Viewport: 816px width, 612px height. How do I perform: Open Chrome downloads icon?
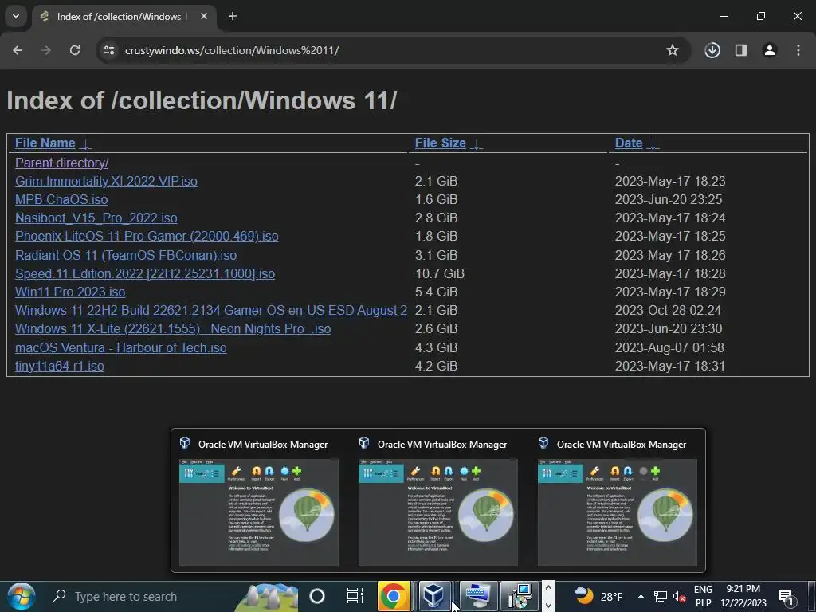(x=712, y=50)
